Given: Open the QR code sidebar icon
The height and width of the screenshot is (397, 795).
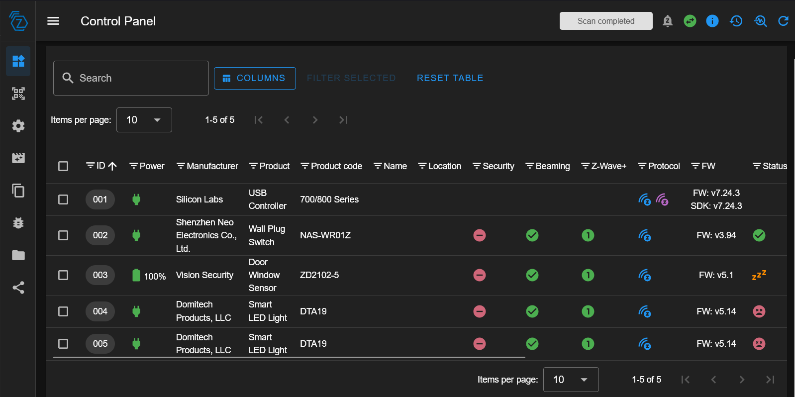Looking at the screenshot, I should (18, 94).
